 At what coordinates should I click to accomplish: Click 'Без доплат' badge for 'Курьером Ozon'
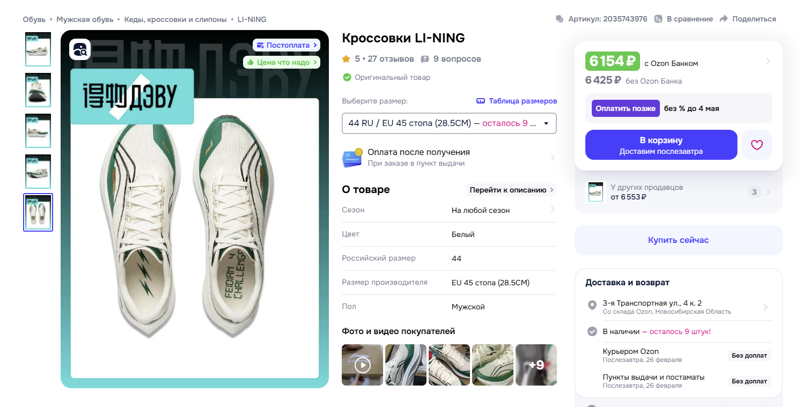pos(749,356)
